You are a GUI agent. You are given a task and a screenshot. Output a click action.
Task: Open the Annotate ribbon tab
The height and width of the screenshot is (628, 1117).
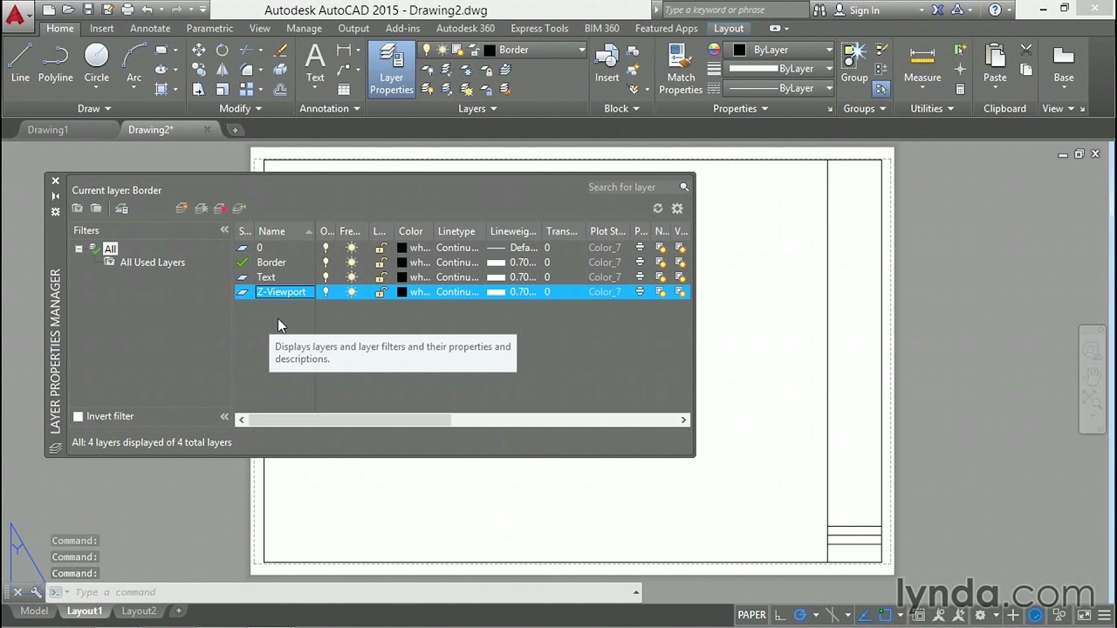150,28
